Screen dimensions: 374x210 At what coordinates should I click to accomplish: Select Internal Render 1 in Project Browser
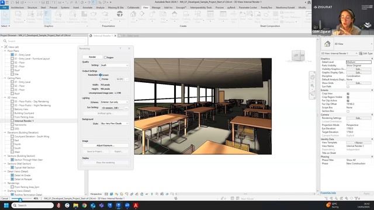click(24, 121)
